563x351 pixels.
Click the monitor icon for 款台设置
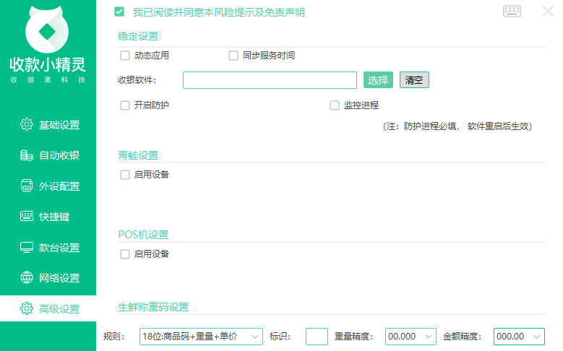[x=27, y=248]
